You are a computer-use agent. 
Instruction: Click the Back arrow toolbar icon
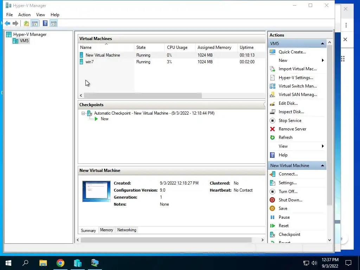[7, 23]
